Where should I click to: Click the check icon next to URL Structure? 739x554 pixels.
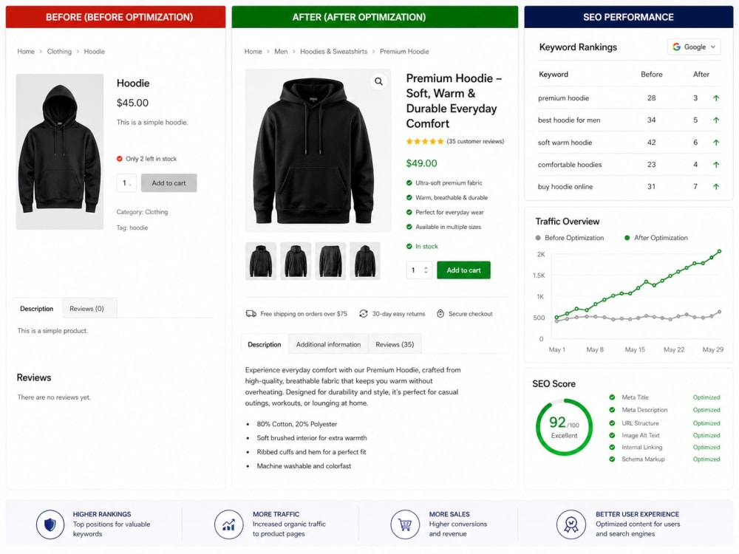pos(612,423)
